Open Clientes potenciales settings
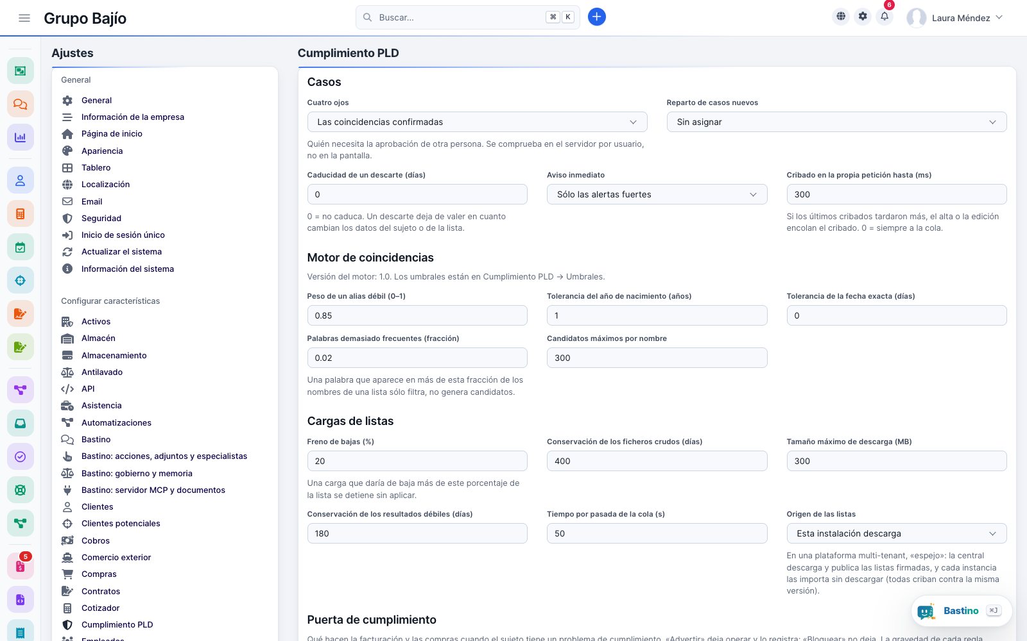 (121, 523)
